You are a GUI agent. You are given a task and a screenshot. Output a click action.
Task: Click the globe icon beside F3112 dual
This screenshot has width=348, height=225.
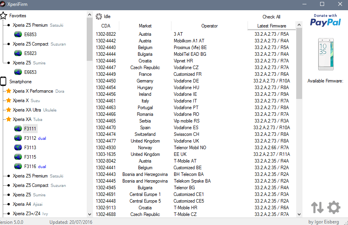[x=18, y=138]
